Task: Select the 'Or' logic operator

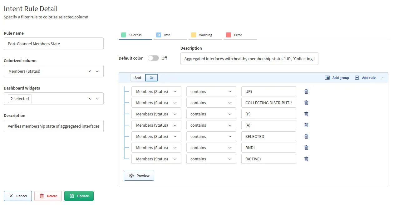Action: point(152,78)
